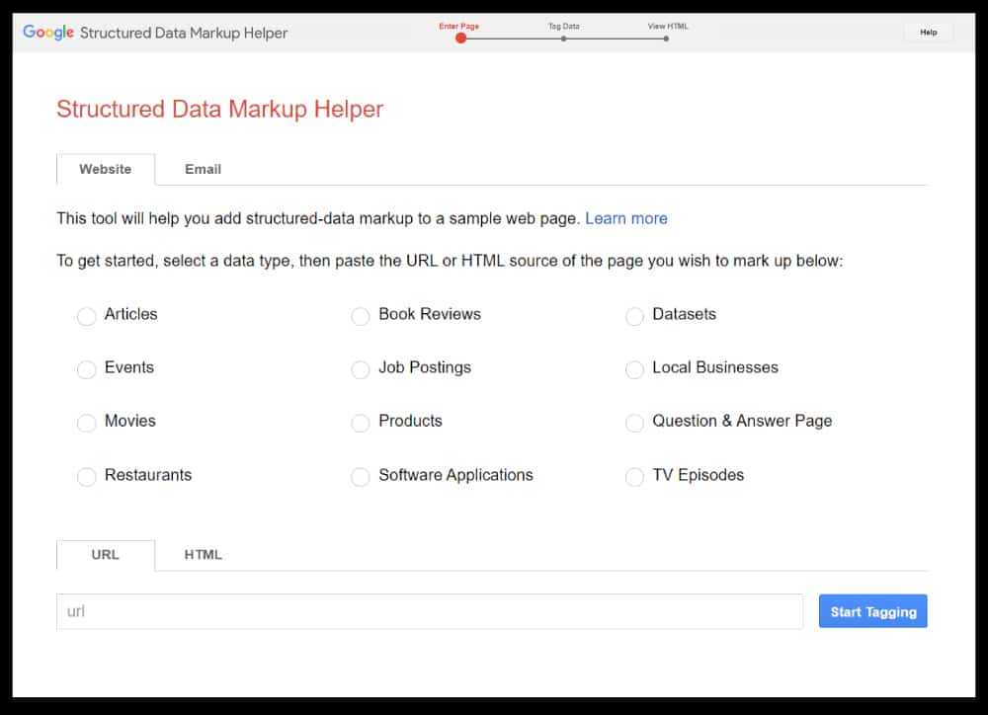Switch to the Email tab

[202, 169]
